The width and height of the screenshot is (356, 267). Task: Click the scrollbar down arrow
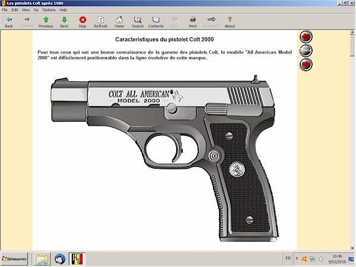pyautogui.click(x=352, y=248)
